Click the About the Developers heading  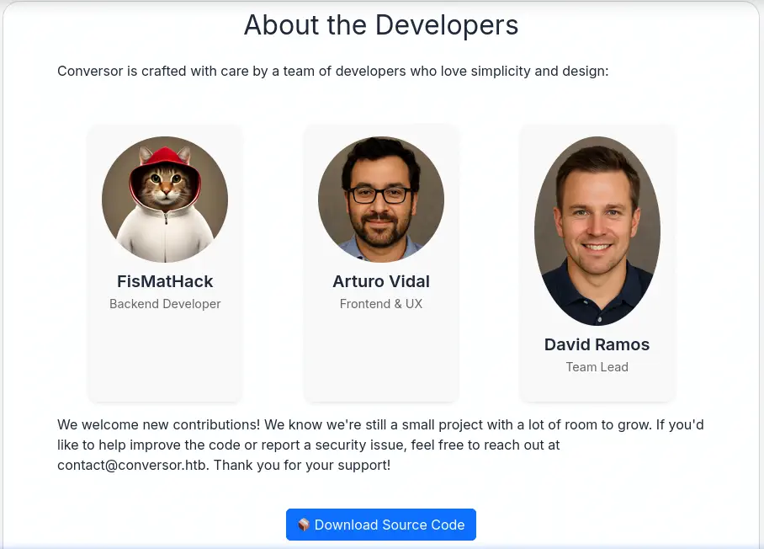click(381, 25)
